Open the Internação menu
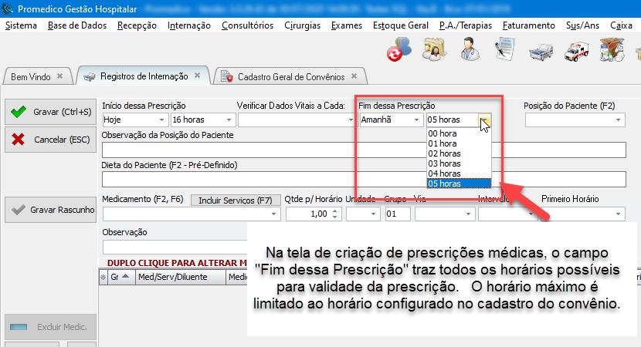Screen dimensions: 641x347 coord(188,25)
